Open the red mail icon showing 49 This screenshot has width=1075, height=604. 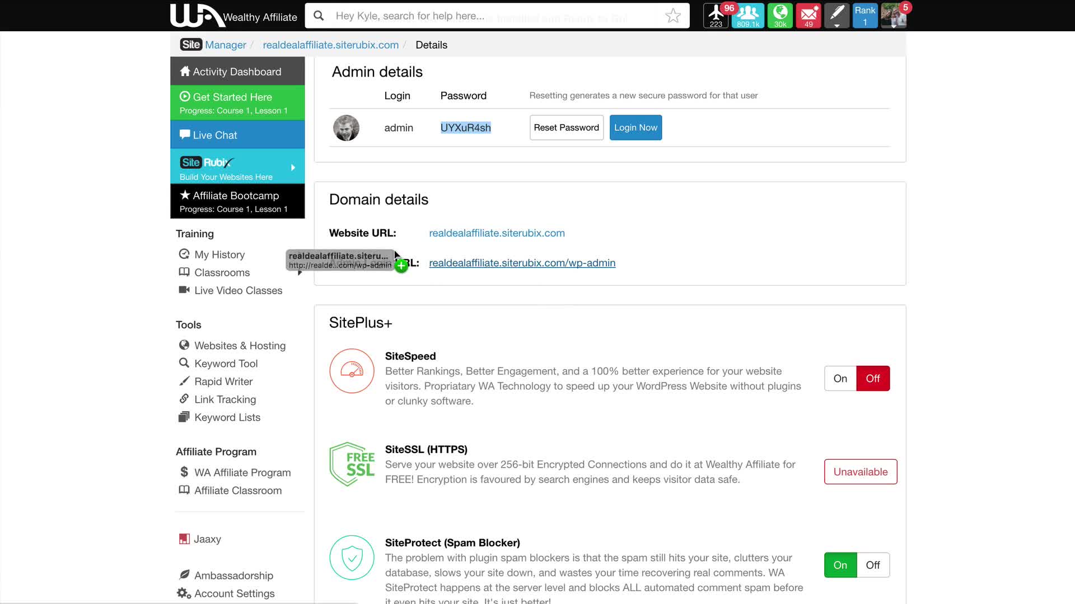point(808,16)
